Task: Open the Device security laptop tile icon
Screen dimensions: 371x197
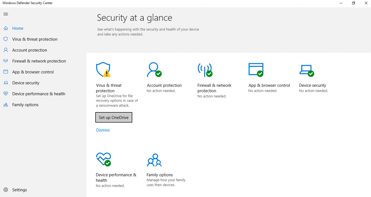Action: click(307, 71)
